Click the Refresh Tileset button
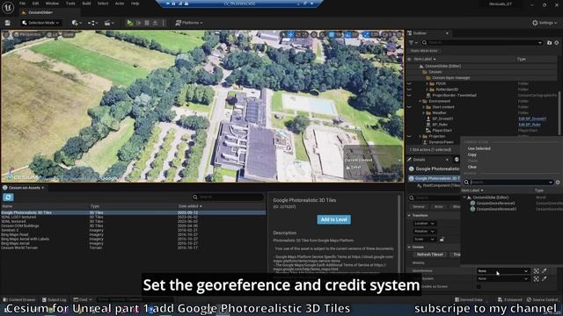This screenshot has height=316, width=563. 430,255
